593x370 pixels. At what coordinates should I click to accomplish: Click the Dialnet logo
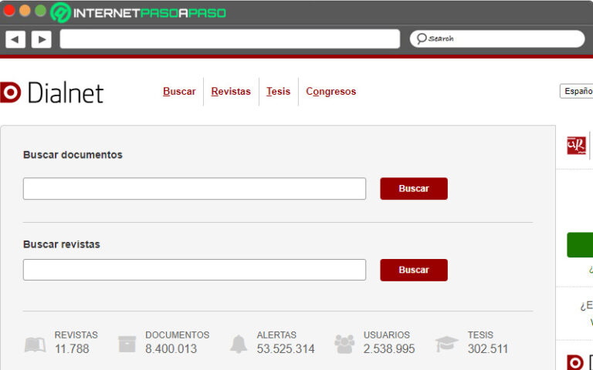point(52,92)
